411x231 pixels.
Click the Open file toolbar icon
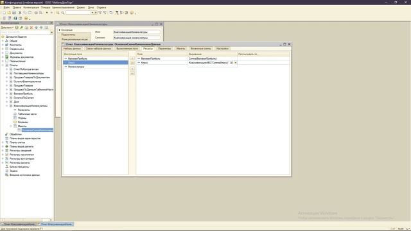(9, 13)
